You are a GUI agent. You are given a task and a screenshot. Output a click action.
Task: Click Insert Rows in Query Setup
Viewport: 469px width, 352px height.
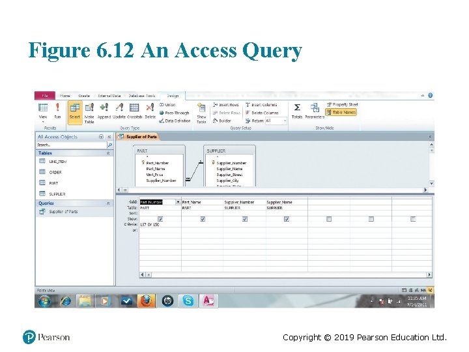(x=226, y=105)
